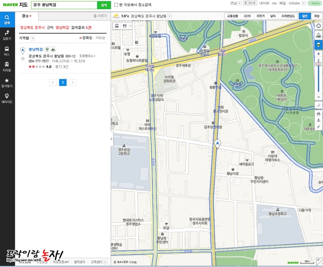
Task: Open the 경상북도 경주시 황남동 location dropdown
Action: point(170,16)
